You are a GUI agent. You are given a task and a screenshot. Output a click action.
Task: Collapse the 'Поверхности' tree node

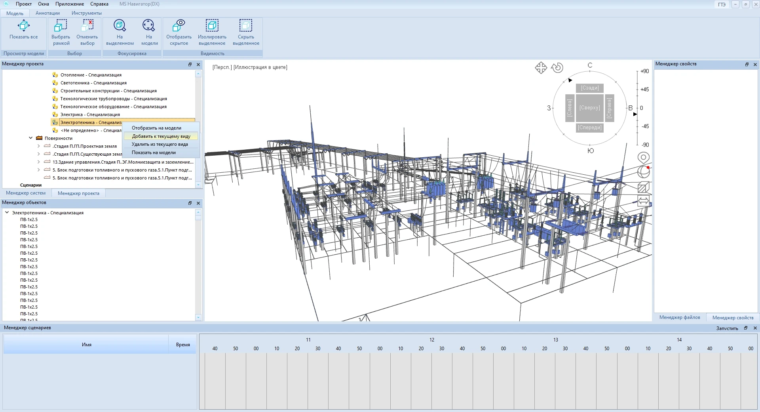click(31, 138)
